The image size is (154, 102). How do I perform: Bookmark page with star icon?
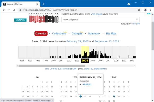pyautogui.click(x=139, y=10)
